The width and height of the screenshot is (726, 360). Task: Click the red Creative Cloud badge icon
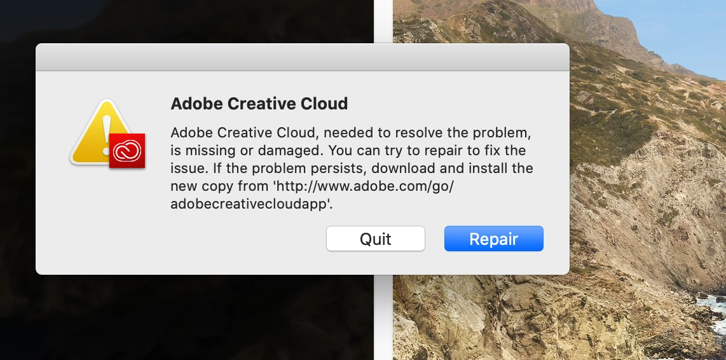click(127, 151)
